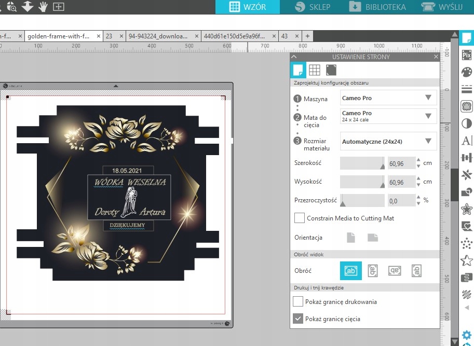Open the Align panel icon
474x346 pixels.
pos(466,158)
